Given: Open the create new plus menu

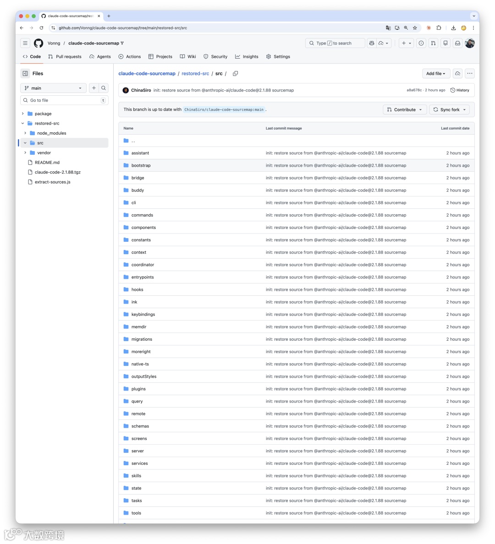Looking at the screenshot, I should 406,43.
